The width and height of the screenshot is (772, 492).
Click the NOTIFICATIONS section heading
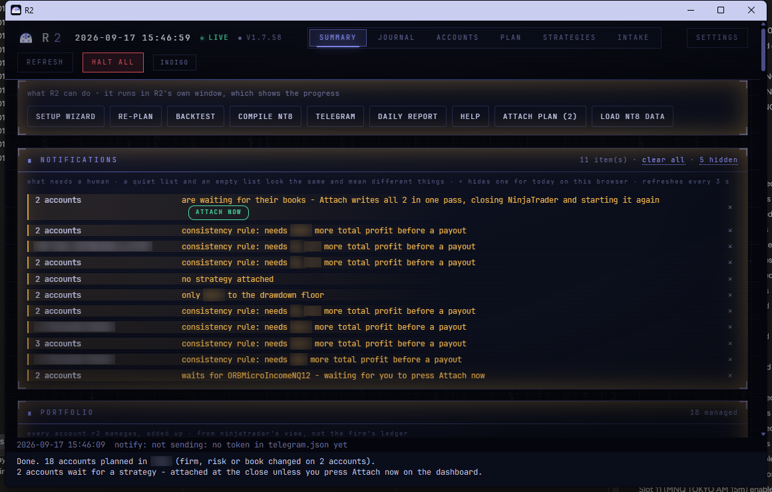[79, 160]
